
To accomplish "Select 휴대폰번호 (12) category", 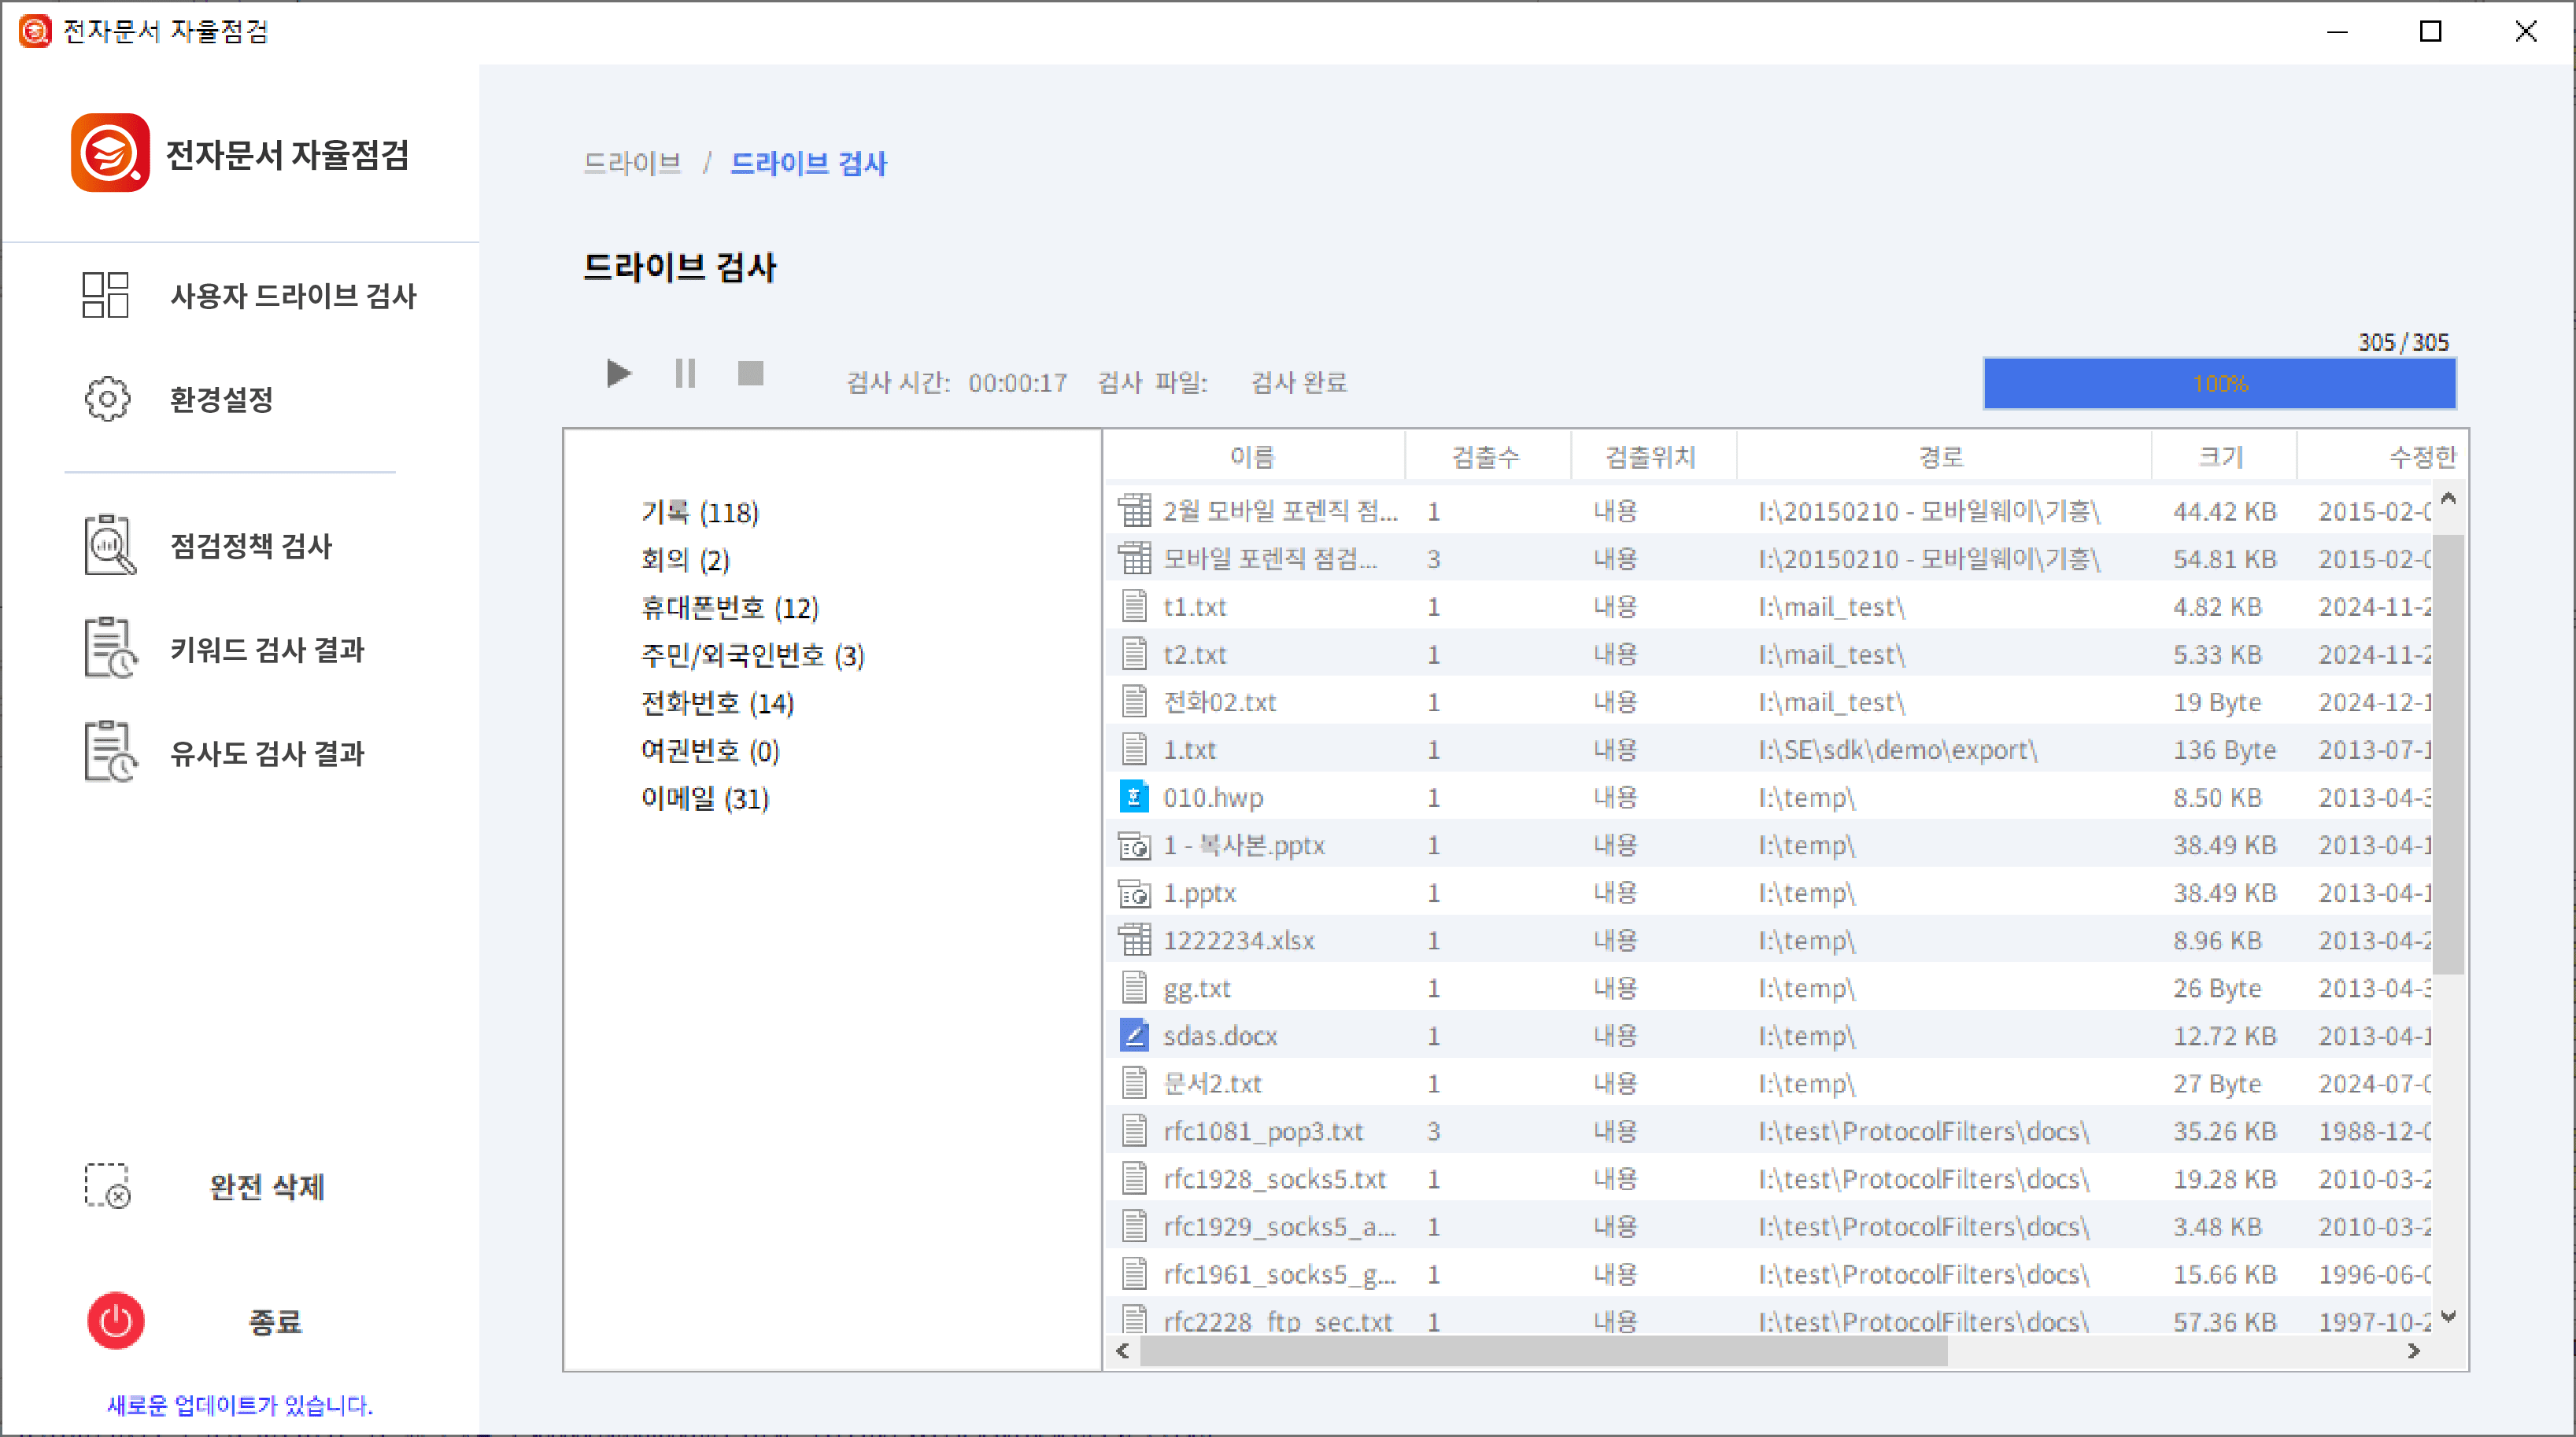I will pos(730,607).
